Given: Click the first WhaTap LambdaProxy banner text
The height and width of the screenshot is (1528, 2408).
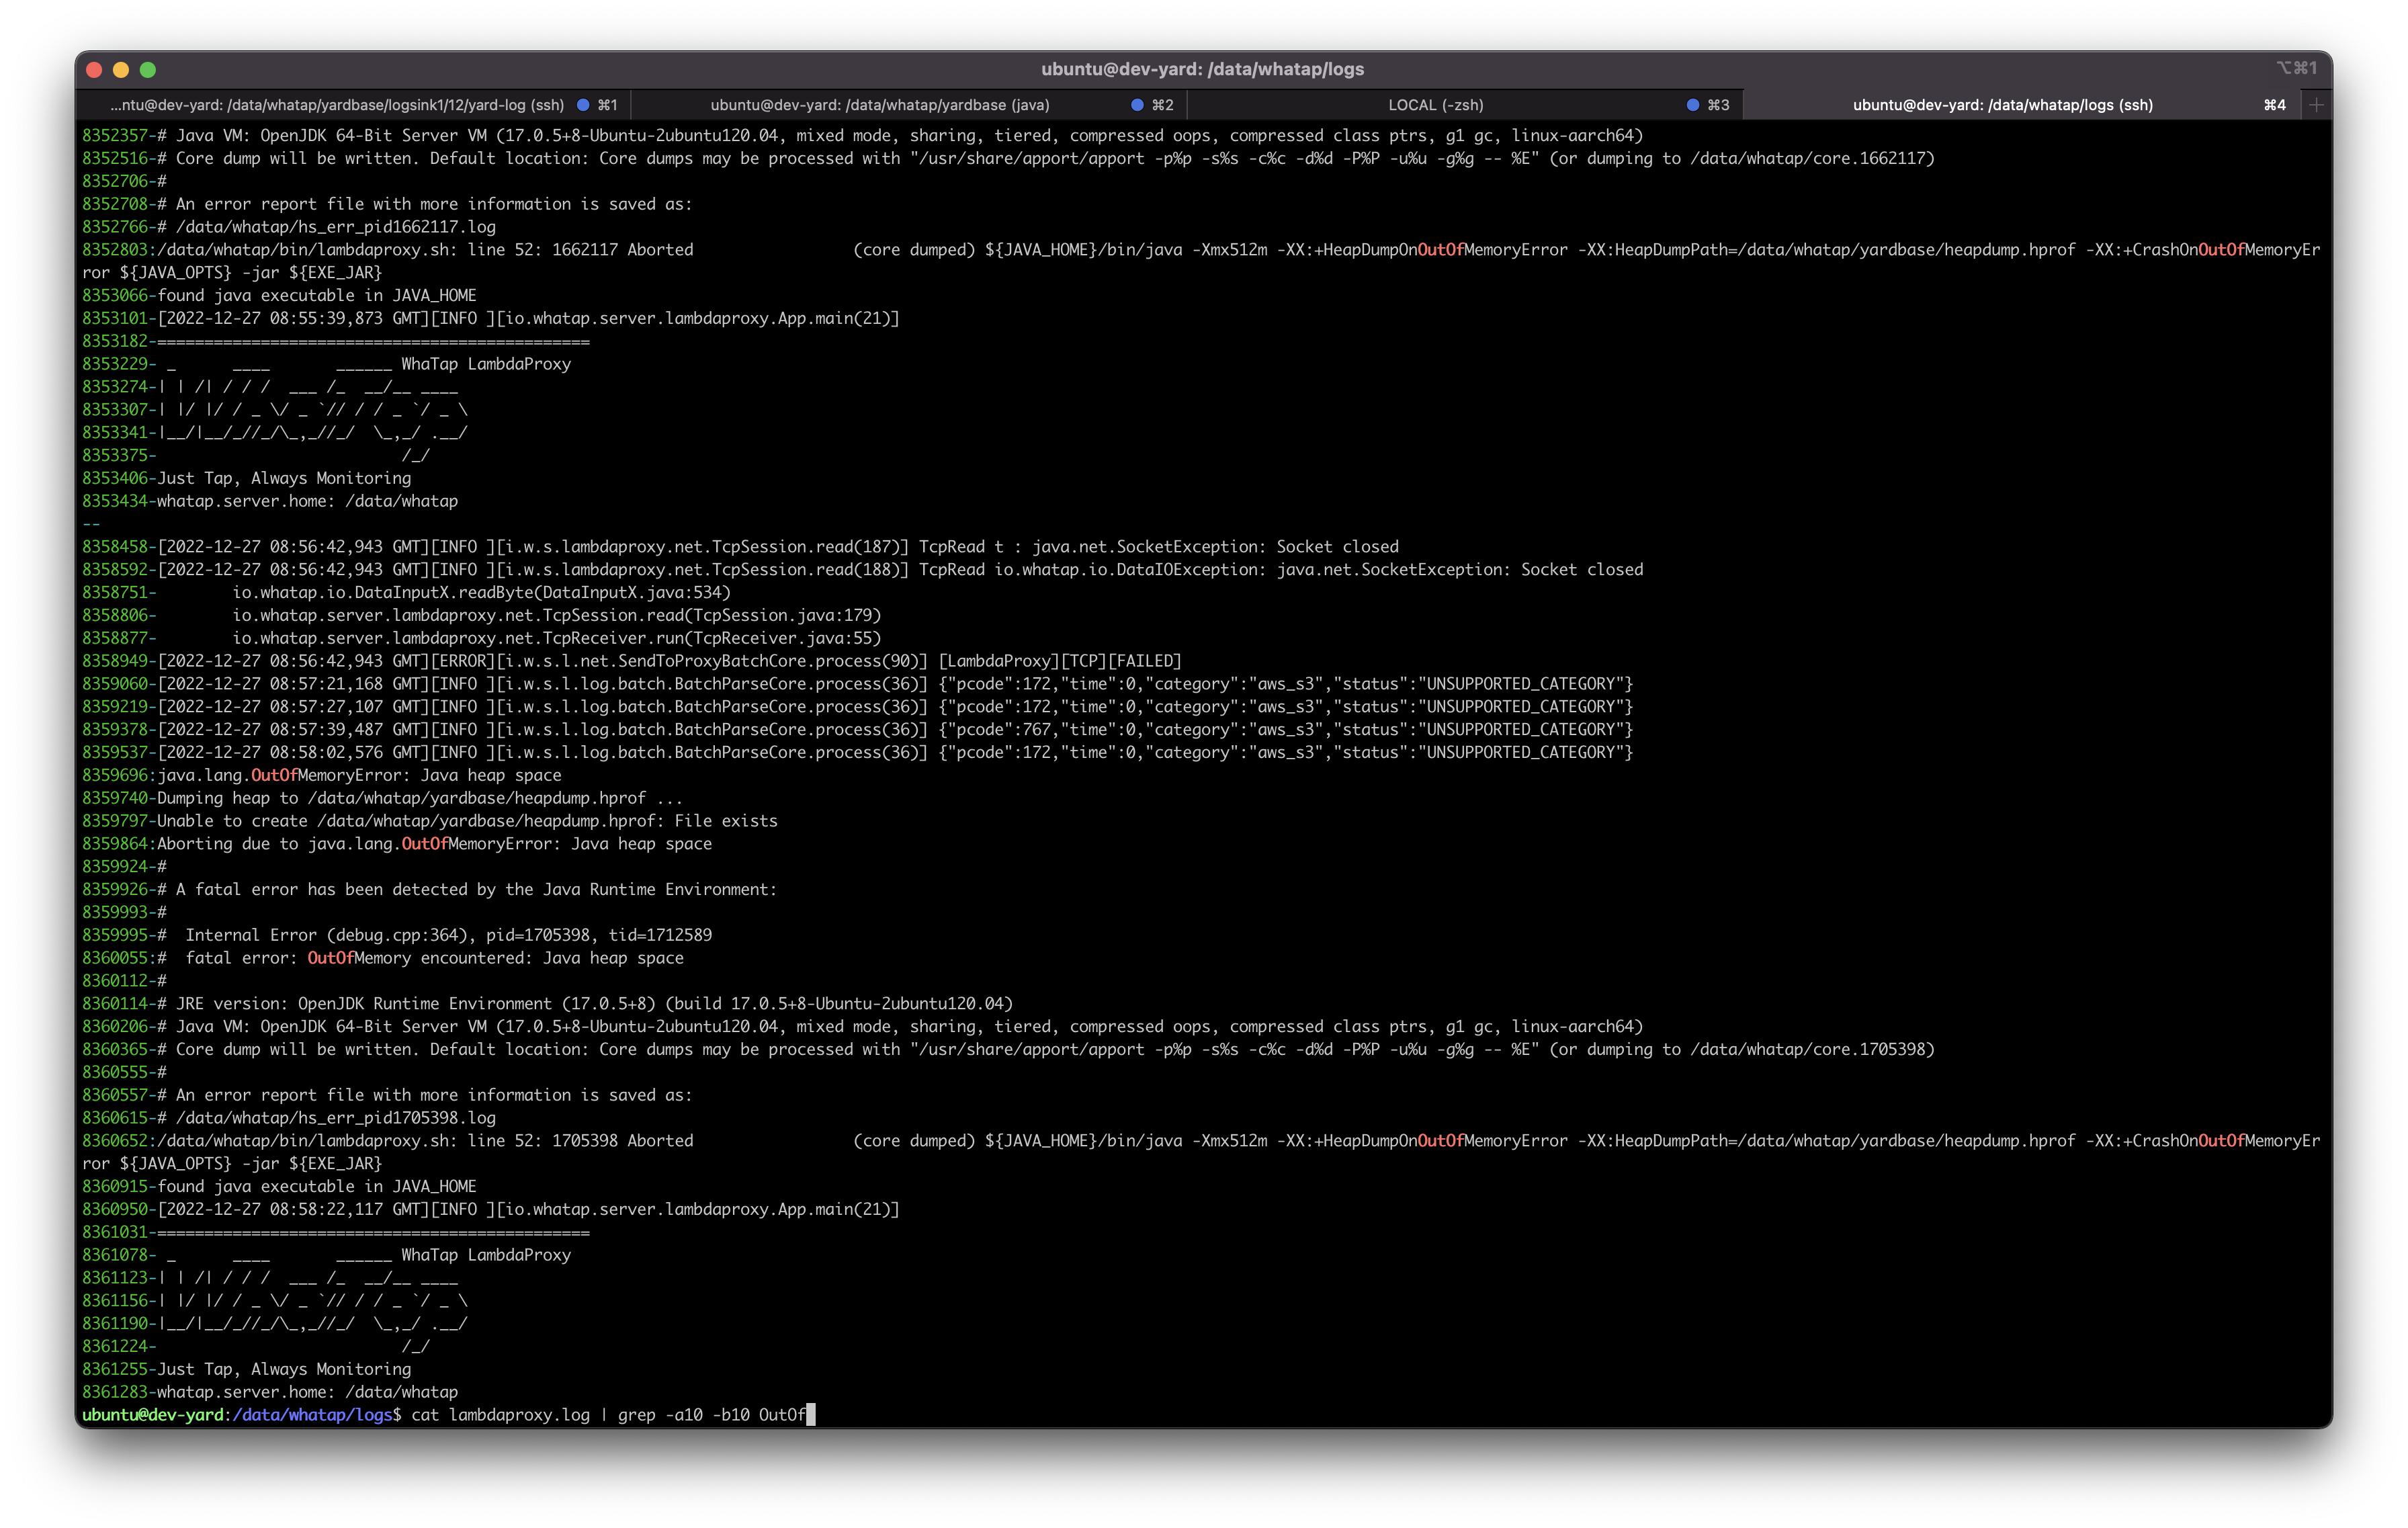Looking at the screenshot, I should click(x=485, y=364).
